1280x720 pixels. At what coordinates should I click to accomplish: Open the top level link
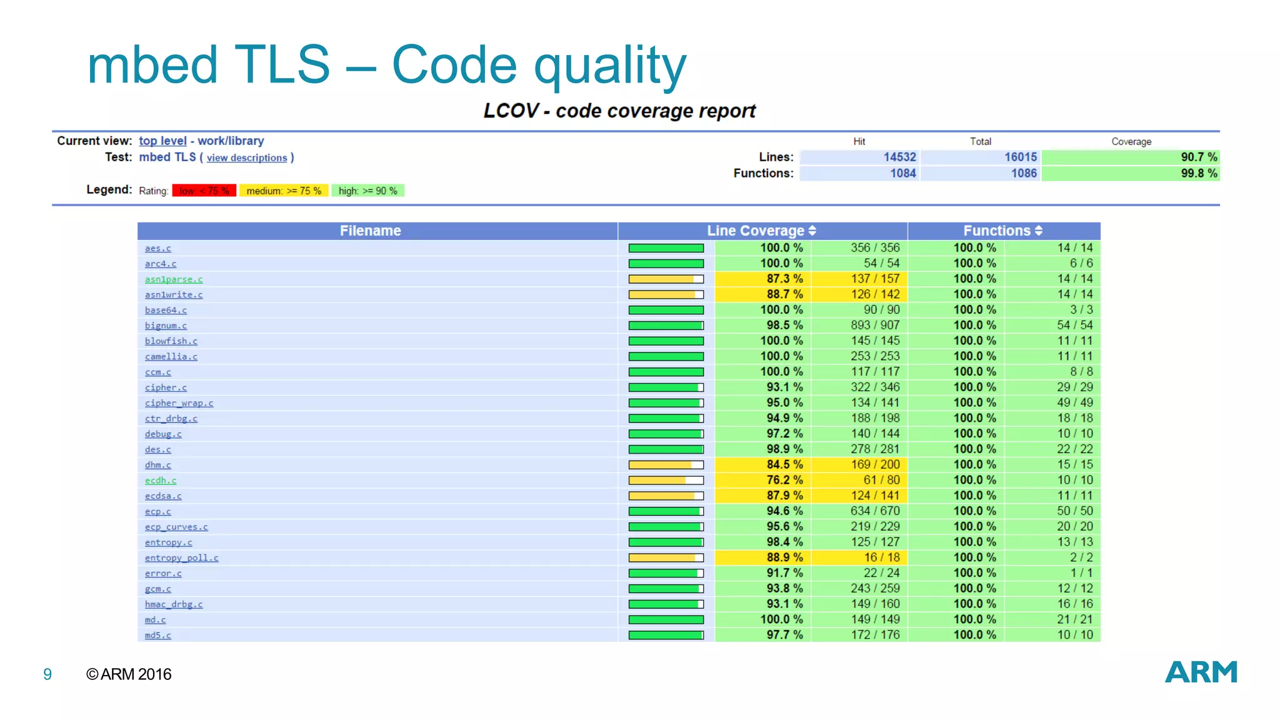click(x=162, y=141)
